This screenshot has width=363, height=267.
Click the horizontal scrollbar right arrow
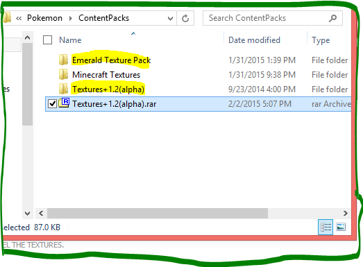click(x=346, y=213)
